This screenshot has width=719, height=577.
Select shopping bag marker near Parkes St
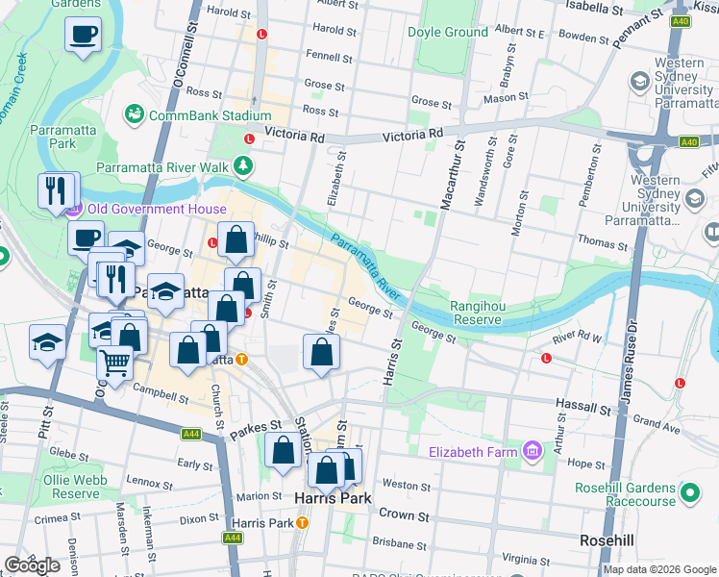[284, 450]
